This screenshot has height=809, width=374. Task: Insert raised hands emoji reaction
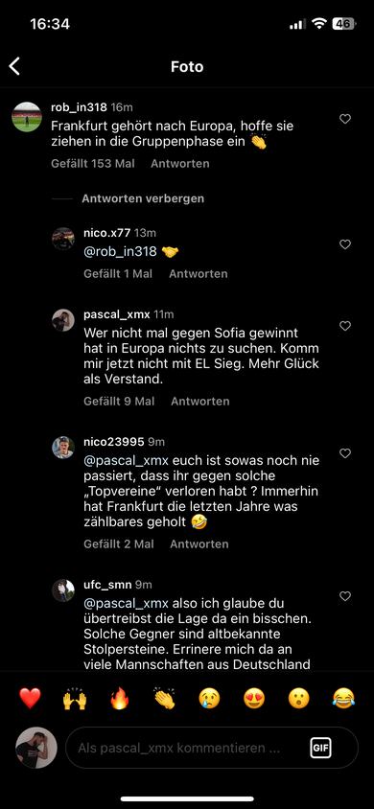(x=75, y=699)
